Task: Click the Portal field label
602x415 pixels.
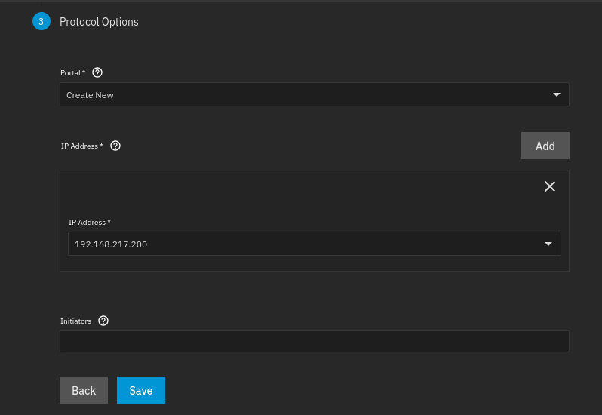Action: pyautogui.click(x=71, y=73)
